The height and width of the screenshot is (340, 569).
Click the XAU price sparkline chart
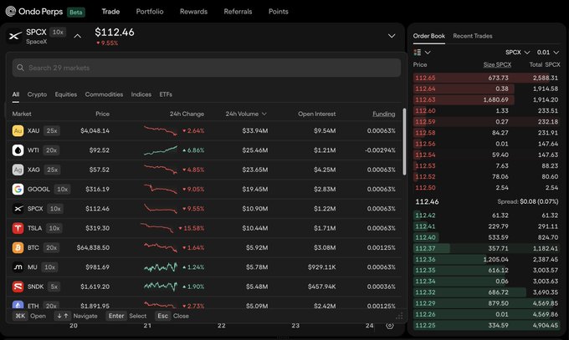coord(161,130)
